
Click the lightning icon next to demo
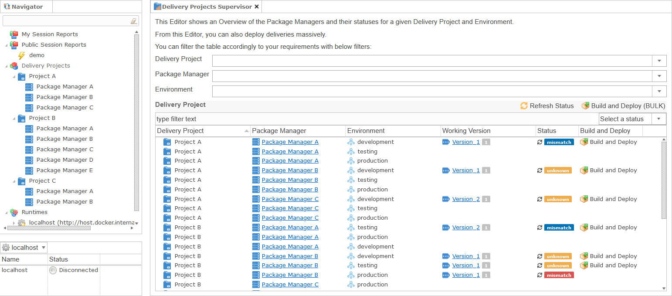(21, 55)
